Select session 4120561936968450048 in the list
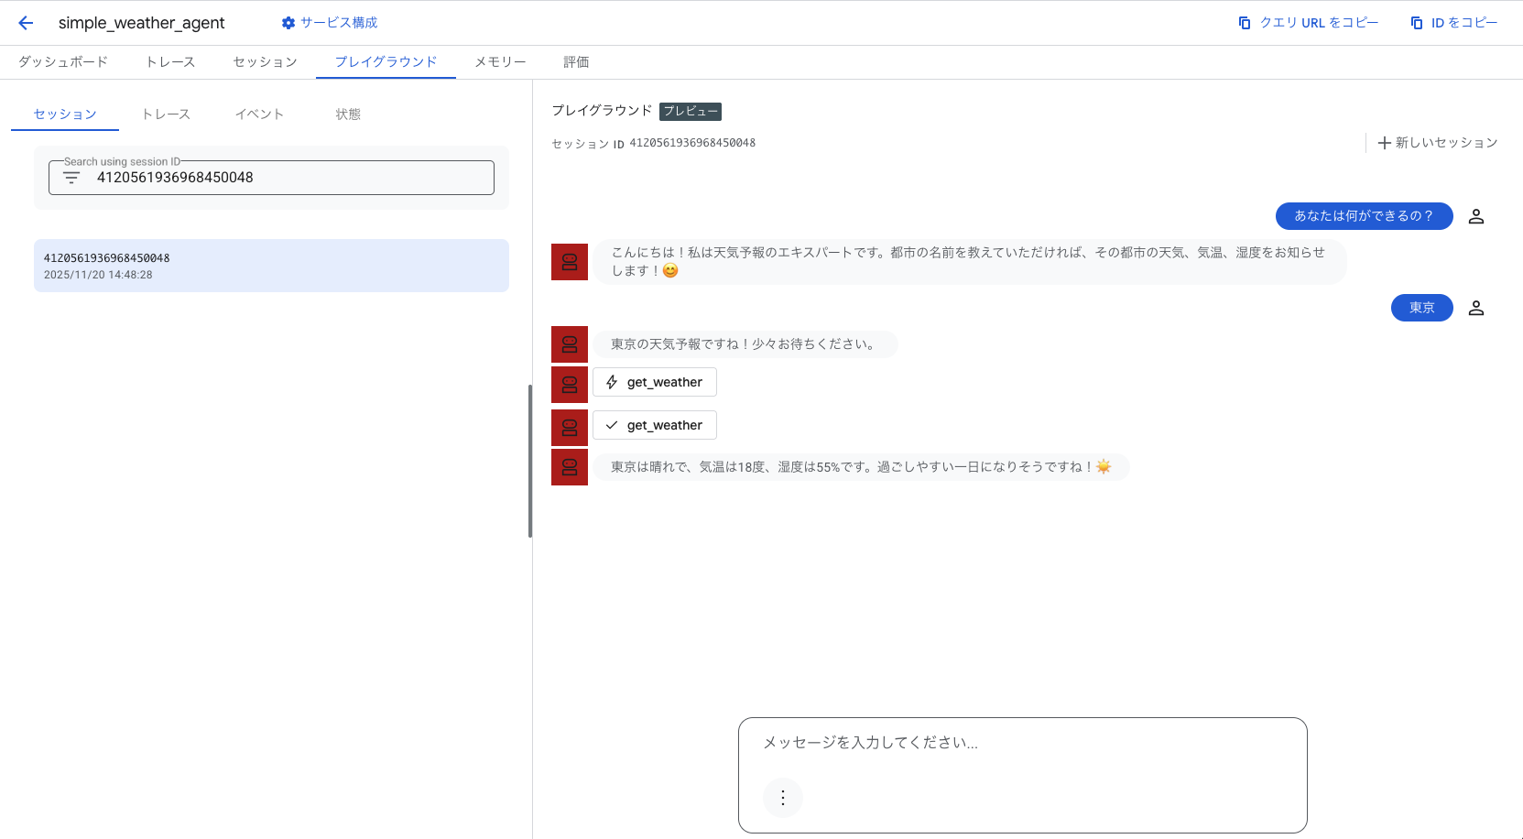 coord(271,266)
